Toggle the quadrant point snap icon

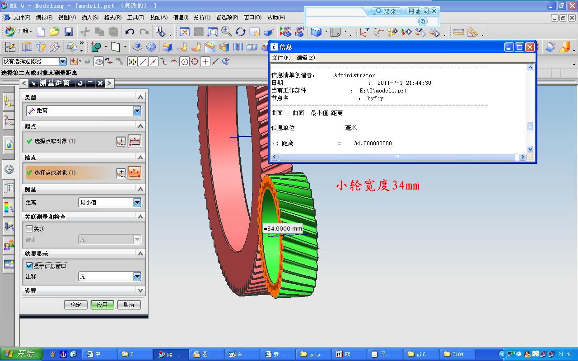(195, 61)
